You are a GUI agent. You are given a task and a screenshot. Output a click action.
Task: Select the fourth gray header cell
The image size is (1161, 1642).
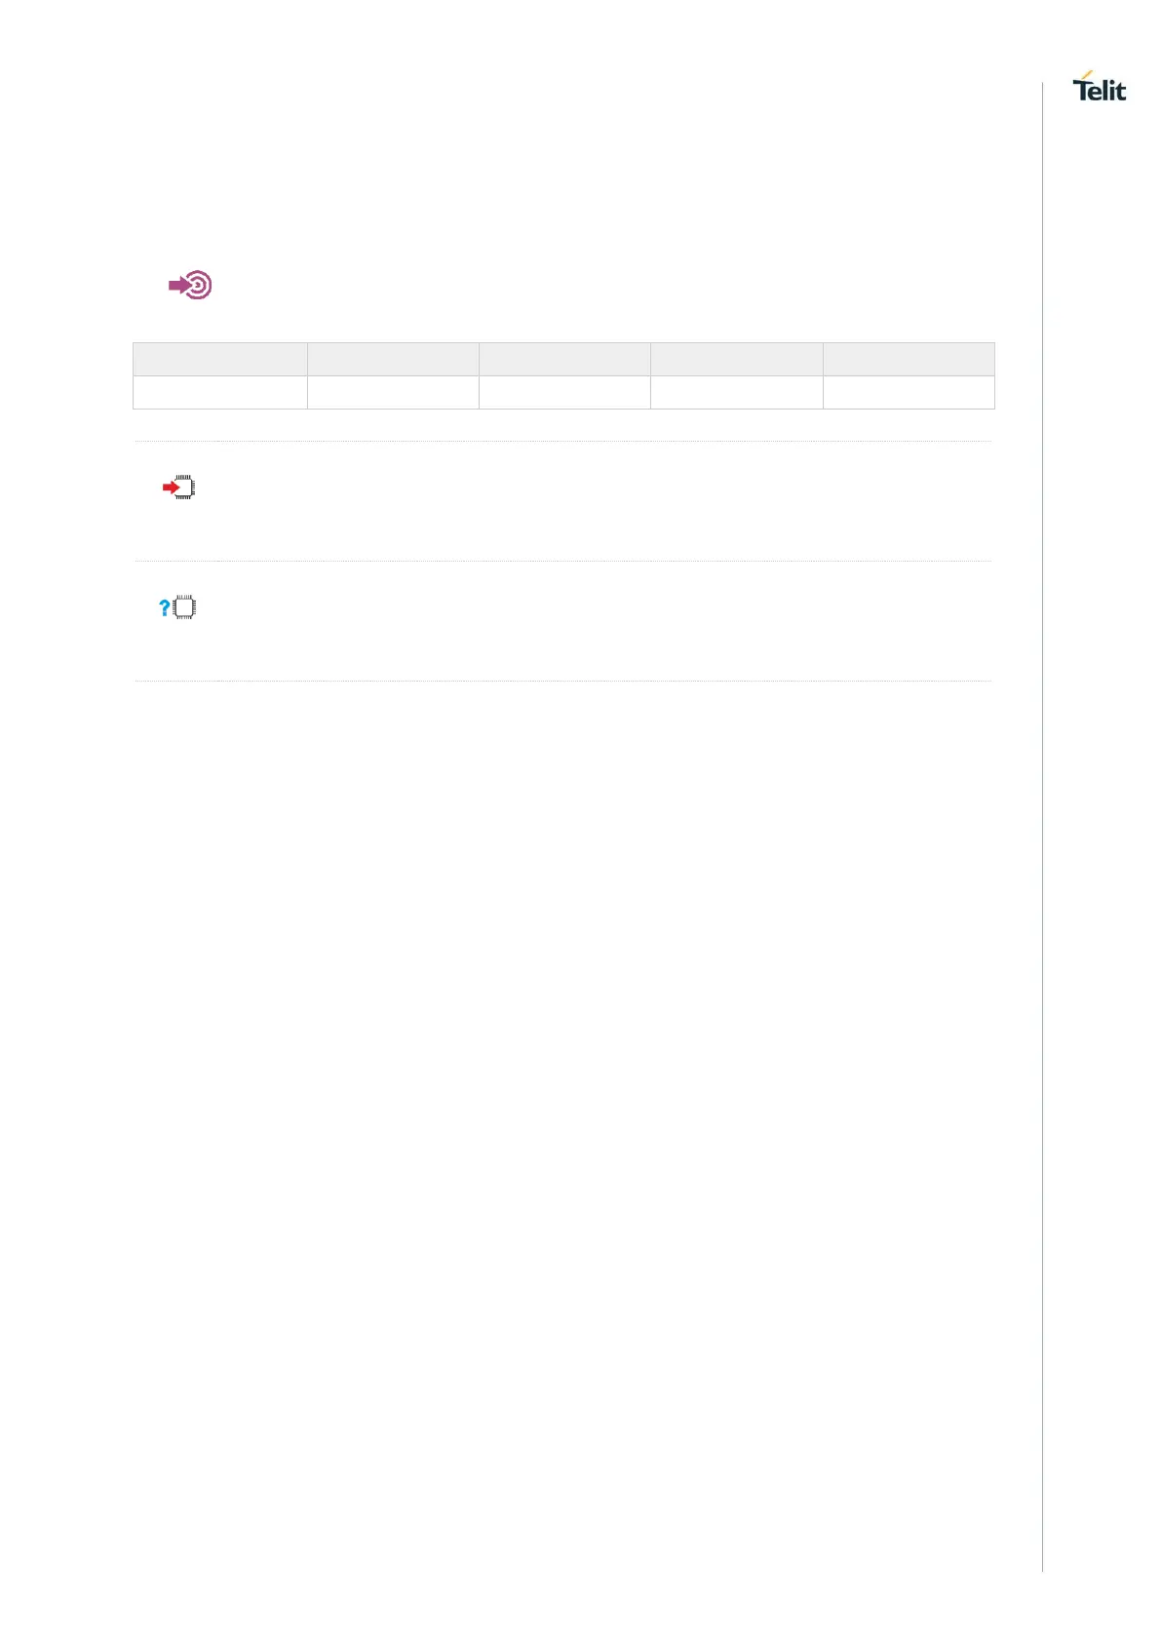pyautogui.click(x=736, y=359)
